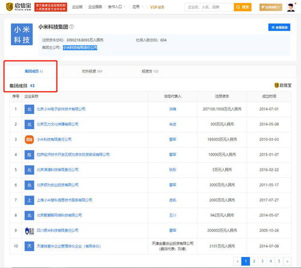The width and height of the screenshot is (301, 268).
Task: Open the highlighted group parent company link
Action: pos(80,48)
